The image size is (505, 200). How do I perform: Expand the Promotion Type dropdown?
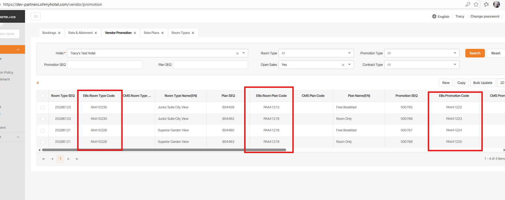click(x=421, y=53)
